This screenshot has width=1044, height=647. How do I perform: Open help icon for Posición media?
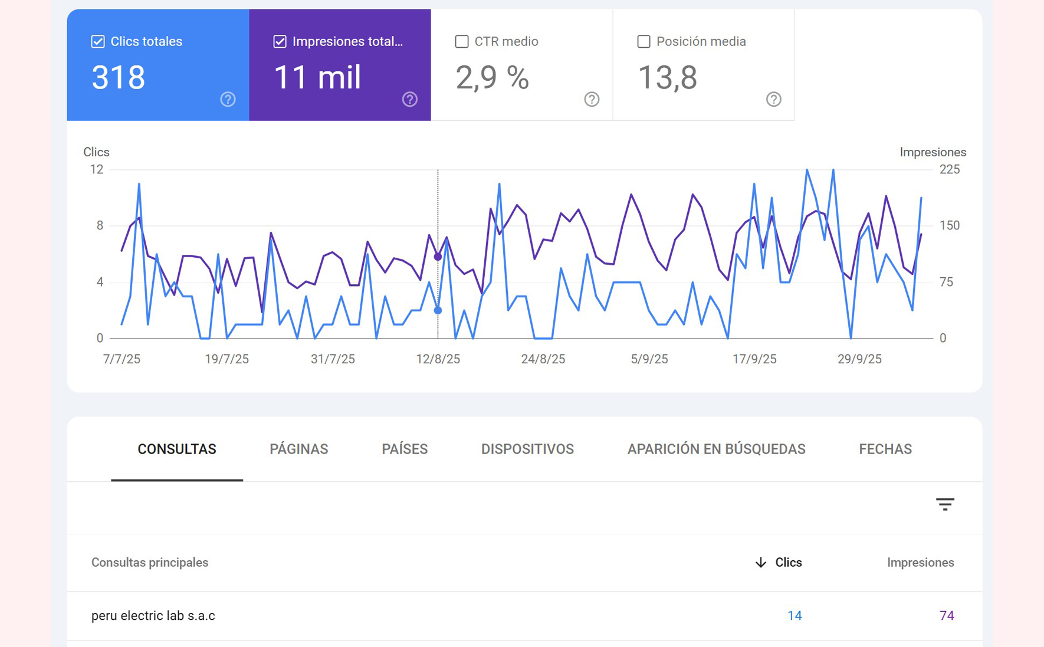point(773,99)
